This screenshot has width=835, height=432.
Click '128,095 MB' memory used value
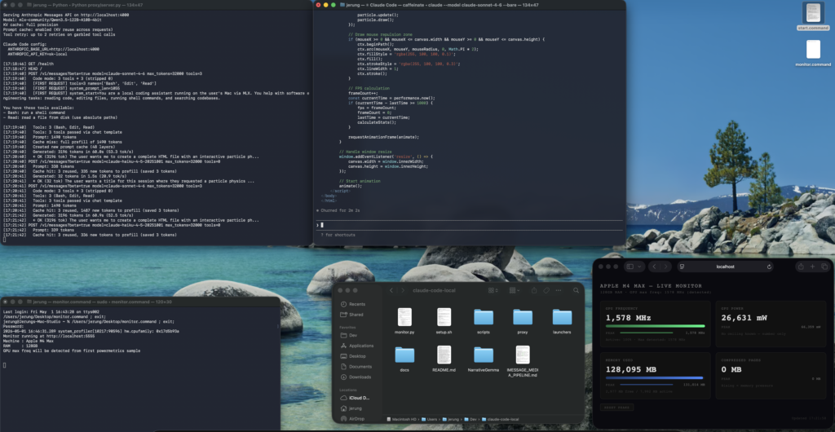click(x=633, y=369)
